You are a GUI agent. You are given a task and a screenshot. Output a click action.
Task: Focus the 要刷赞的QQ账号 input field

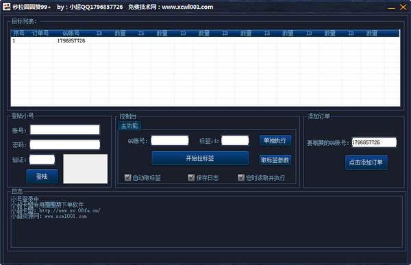coord(374,142)
